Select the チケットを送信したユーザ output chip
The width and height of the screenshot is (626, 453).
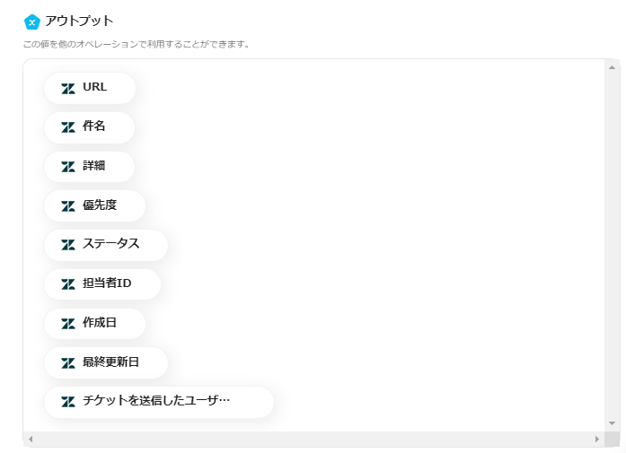pos(156,402)
